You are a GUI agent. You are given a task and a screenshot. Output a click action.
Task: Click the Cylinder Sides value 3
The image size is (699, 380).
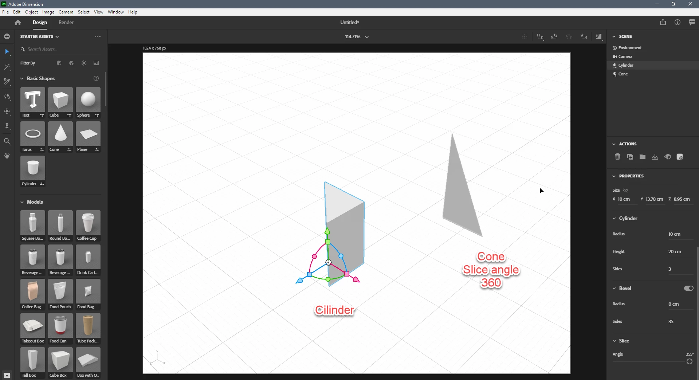click(680, 269)
